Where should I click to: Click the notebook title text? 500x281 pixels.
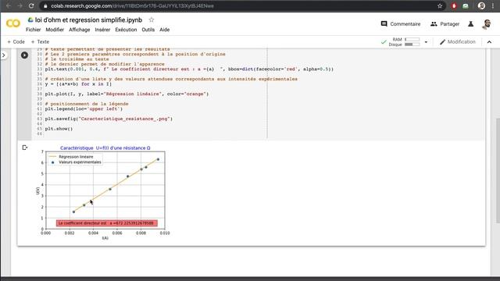coord(88,20)
